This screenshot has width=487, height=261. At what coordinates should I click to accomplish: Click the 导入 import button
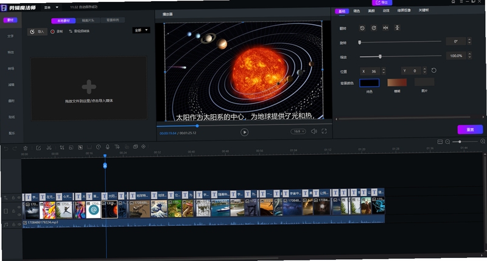tap(37, 32)
